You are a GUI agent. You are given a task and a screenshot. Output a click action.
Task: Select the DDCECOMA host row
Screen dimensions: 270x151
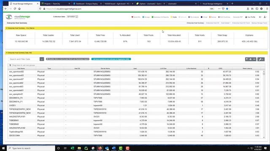click(x=135, y=135)
